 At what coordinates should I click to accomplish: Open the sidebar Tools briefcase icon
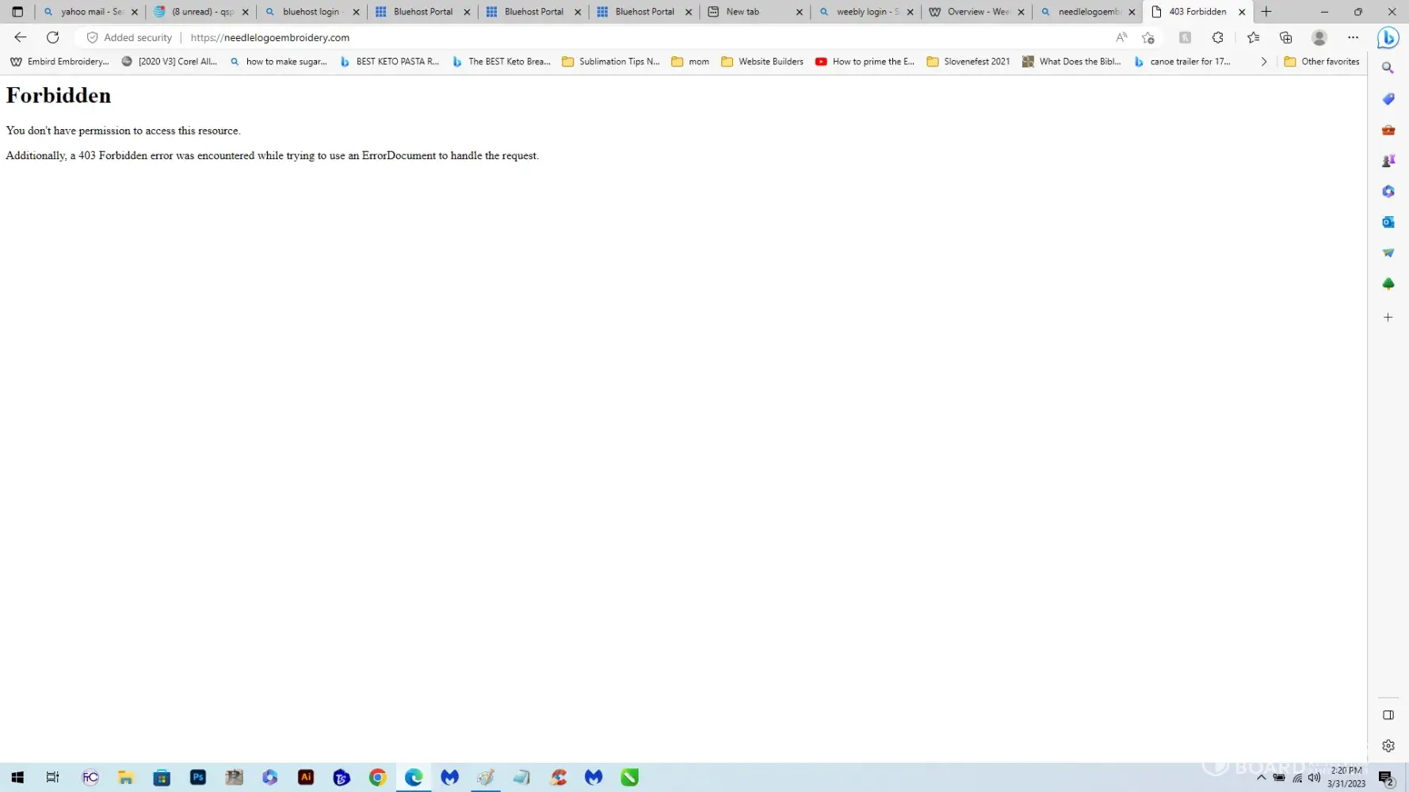coord(1388,130)
